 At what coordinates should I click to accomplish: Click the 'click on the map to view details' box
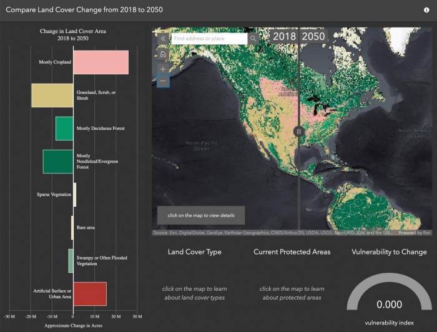click(201, 215)
